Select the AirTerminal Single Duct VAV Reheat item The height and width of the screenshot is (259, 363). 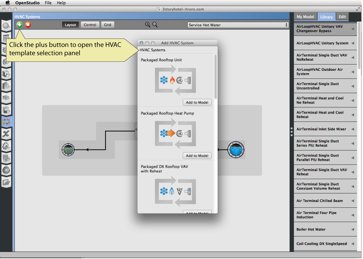tap(325, 172)
